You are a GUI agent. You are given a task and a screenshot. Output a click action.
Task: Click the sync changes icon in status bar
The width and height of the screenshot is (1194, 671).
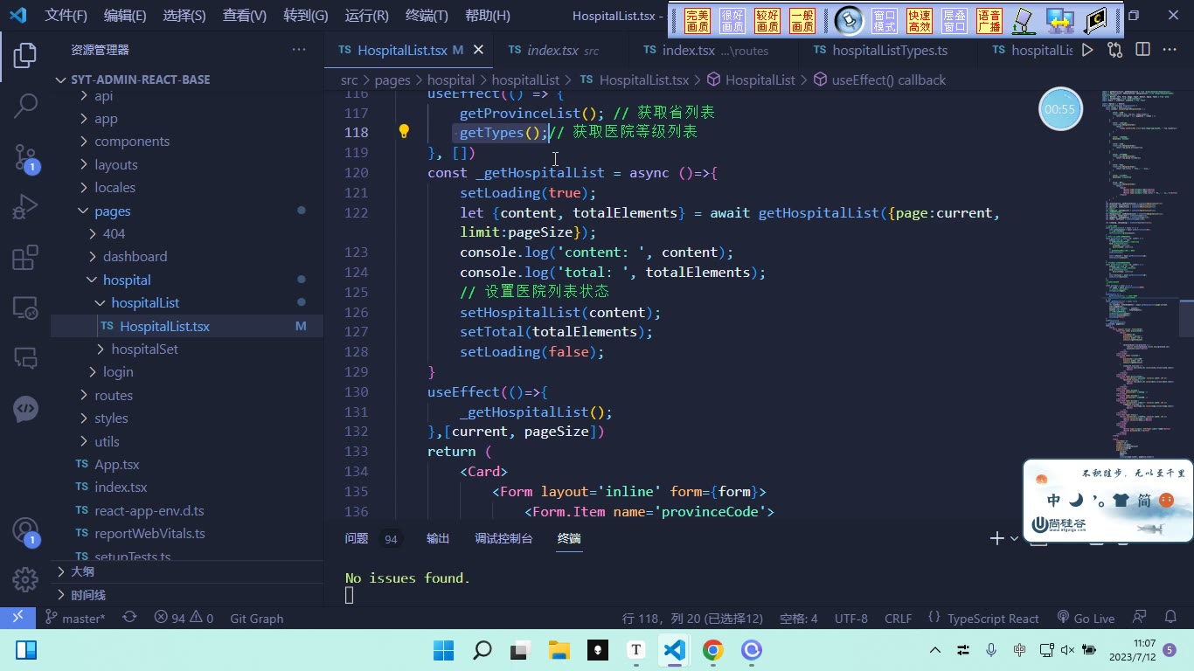pos(129,618)
